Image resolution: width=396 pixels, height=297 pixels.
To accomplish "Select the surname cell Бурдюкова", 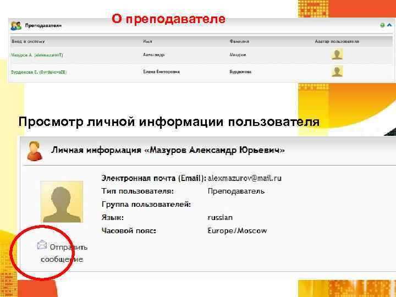I will (240, 71).
